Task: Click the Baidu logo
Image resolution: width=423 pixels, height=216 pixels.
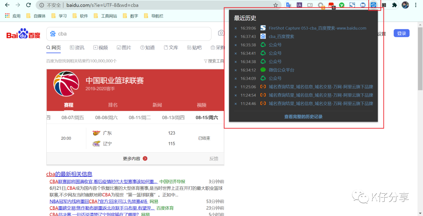Action: pos(23,33)
